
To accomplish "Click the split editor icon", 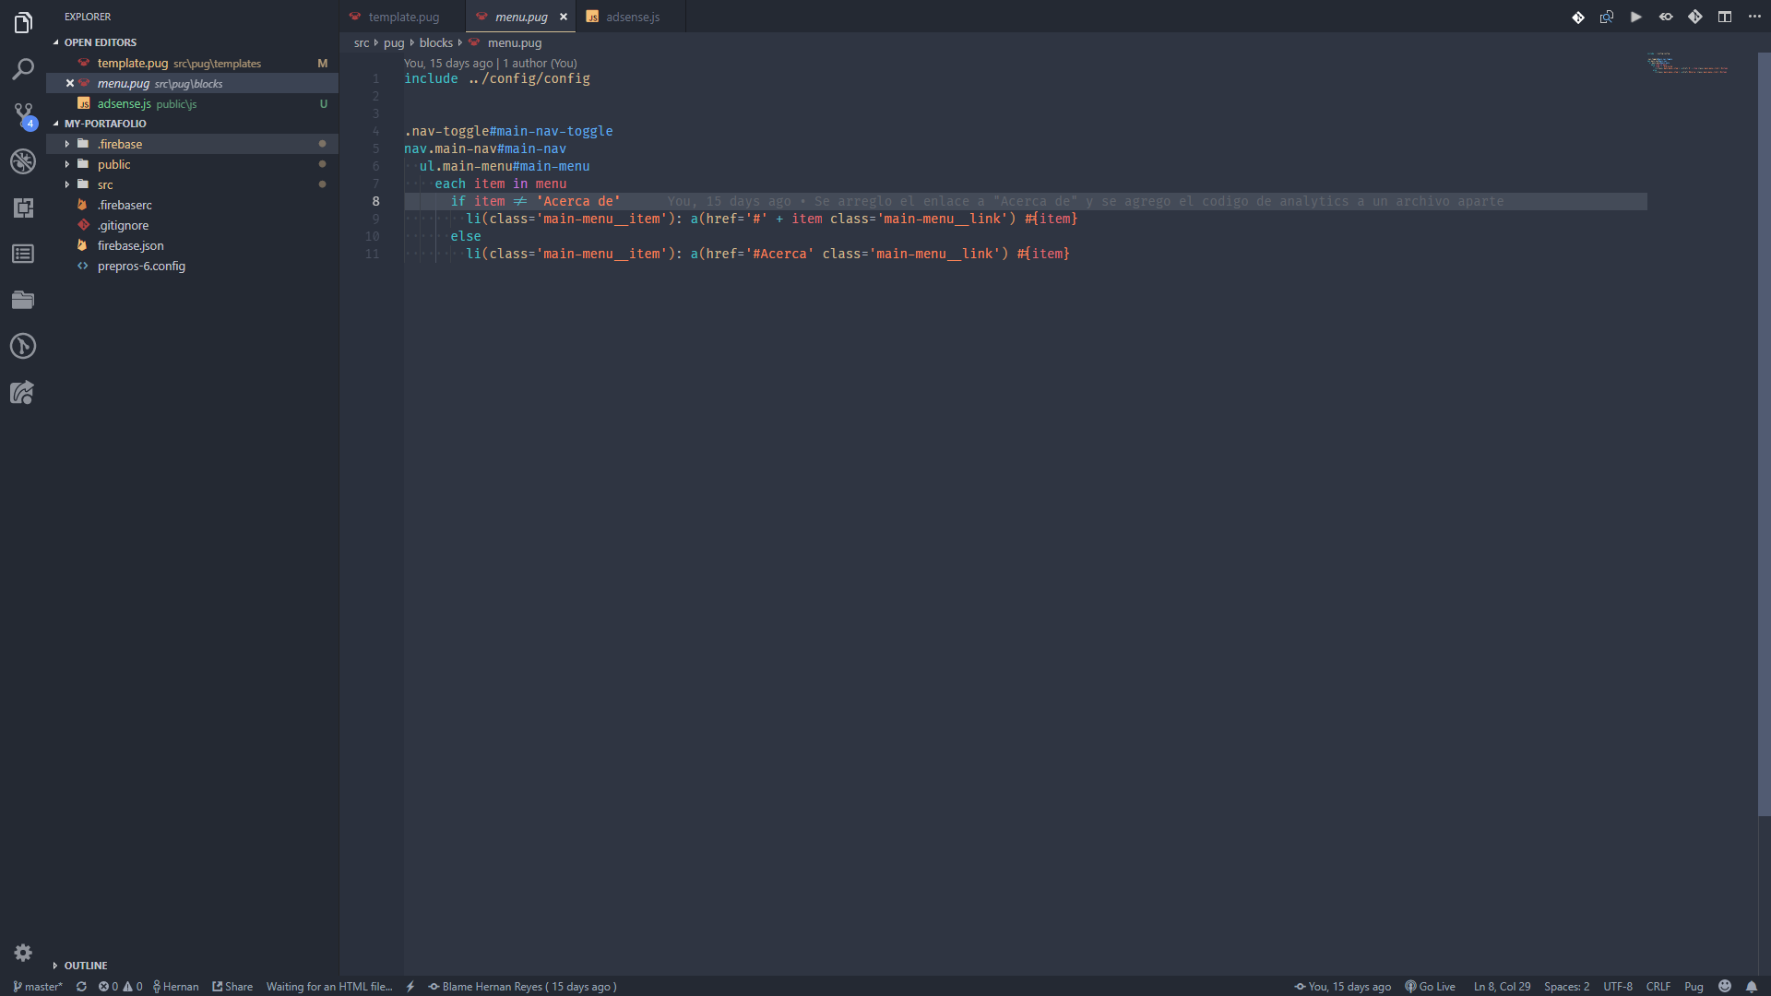I will [1724, 17].
